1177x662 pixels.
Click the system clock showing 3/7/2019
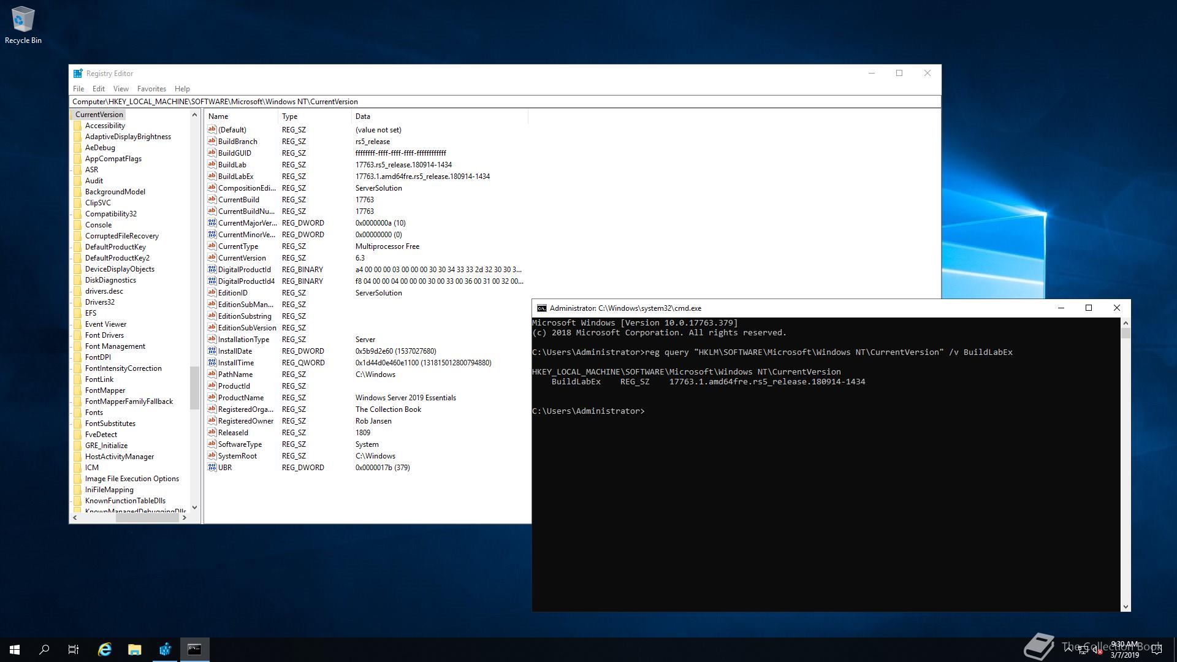tap(1124, 650)
